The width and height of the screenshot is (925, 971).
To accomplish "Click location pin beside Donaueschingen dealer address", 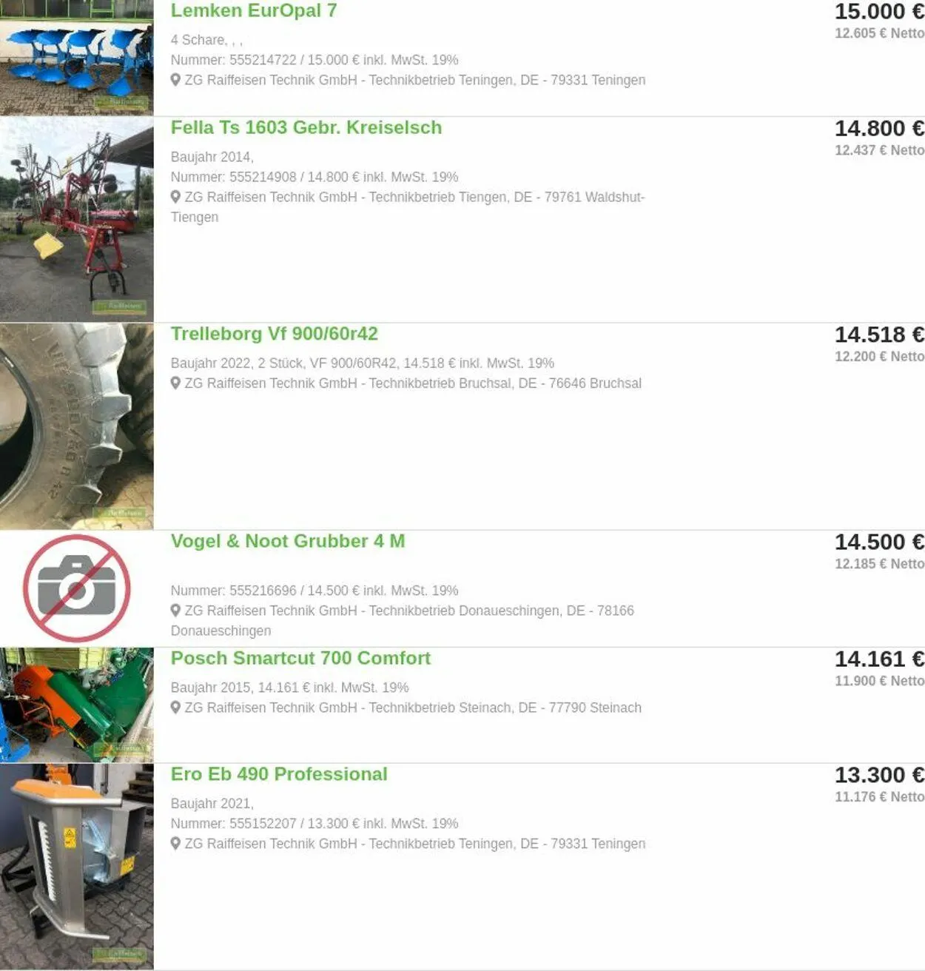I will click(175, 611).
